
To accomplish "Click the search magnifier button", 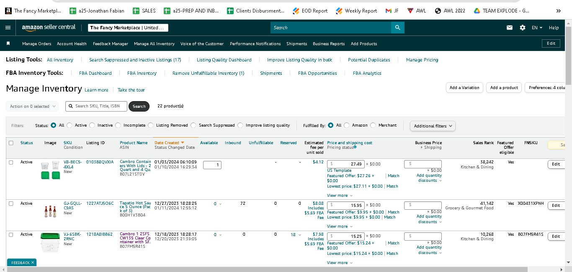I will point(397,28).
